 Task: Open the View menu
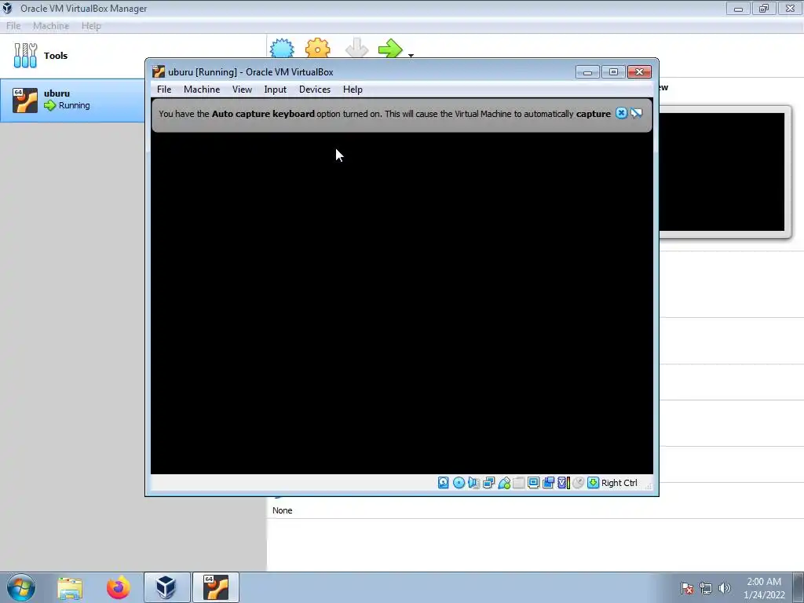242,90
